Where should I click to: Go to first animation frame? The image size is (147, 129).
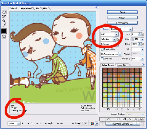tap(118, 119)
